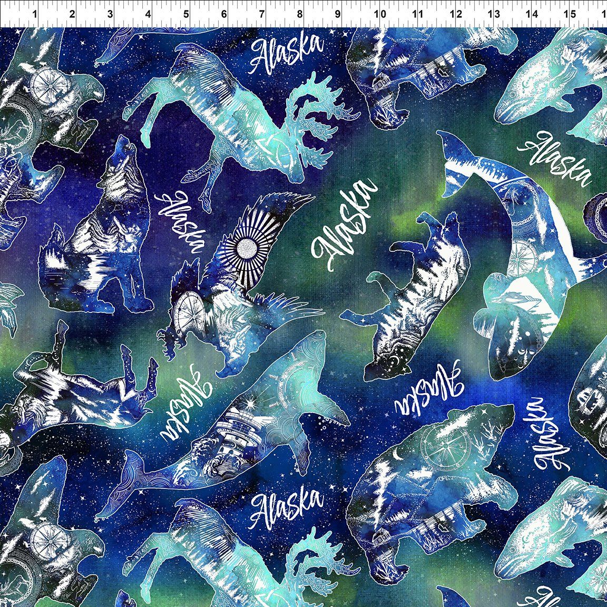Click the ruler number 13

(x=494, y=14)
